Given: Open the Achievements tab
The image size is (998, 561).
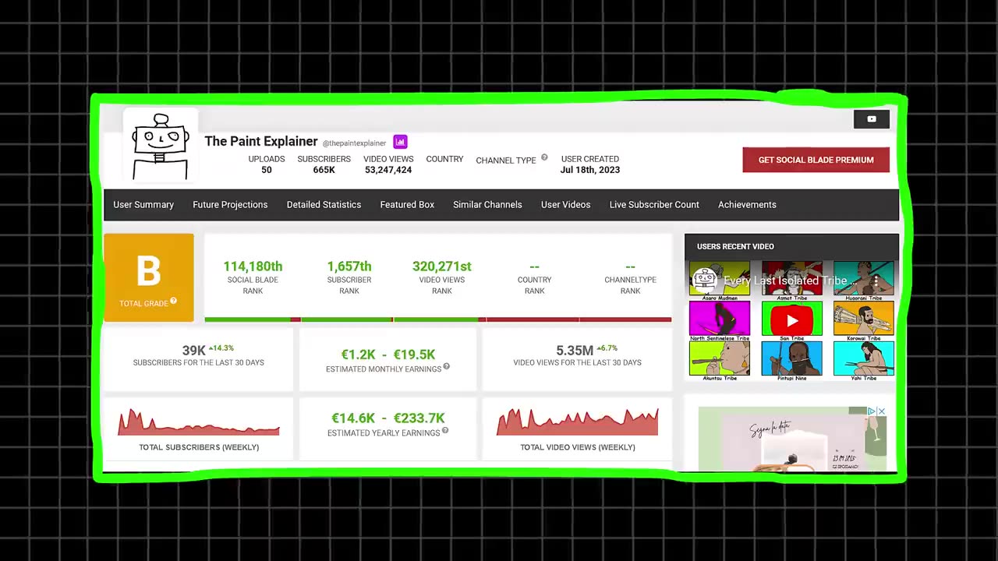Looking at the screenshot, I should pos(747,205).
